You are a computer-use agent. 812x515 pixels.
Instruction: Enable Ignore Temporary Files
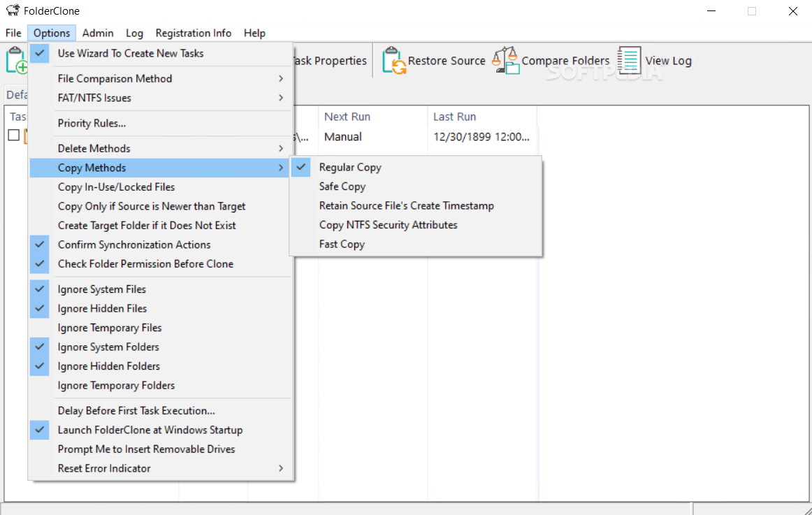click(161, 328)
